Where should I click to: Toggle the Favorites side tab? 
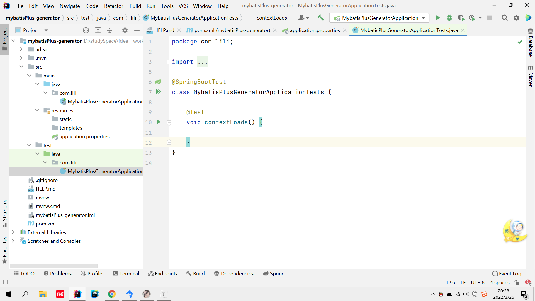[x=5, y=250]
